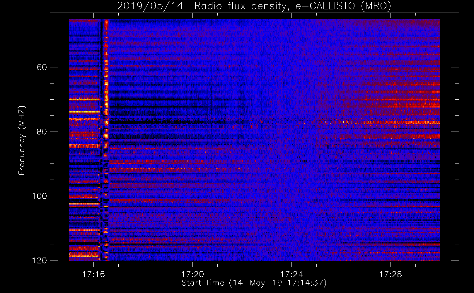Click the 17:20 time tick label

coord(192,275)
